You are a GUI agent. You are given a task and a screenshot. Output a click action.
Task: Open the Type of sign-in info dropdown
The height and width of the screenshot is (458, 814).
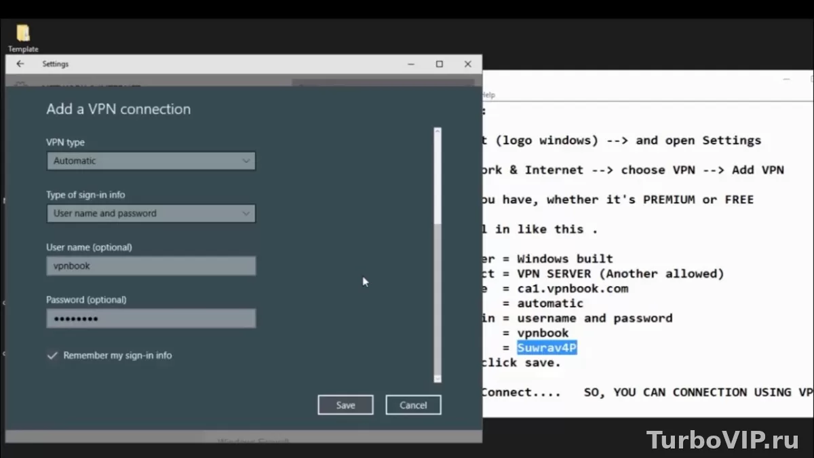151,213
